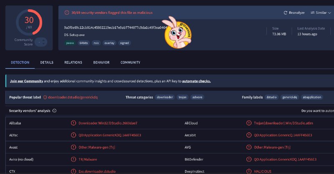Screen dimensions: 334x174
Task: Click the '30/69 security vendors flagged' banner text
Action: tap(112, 13)
